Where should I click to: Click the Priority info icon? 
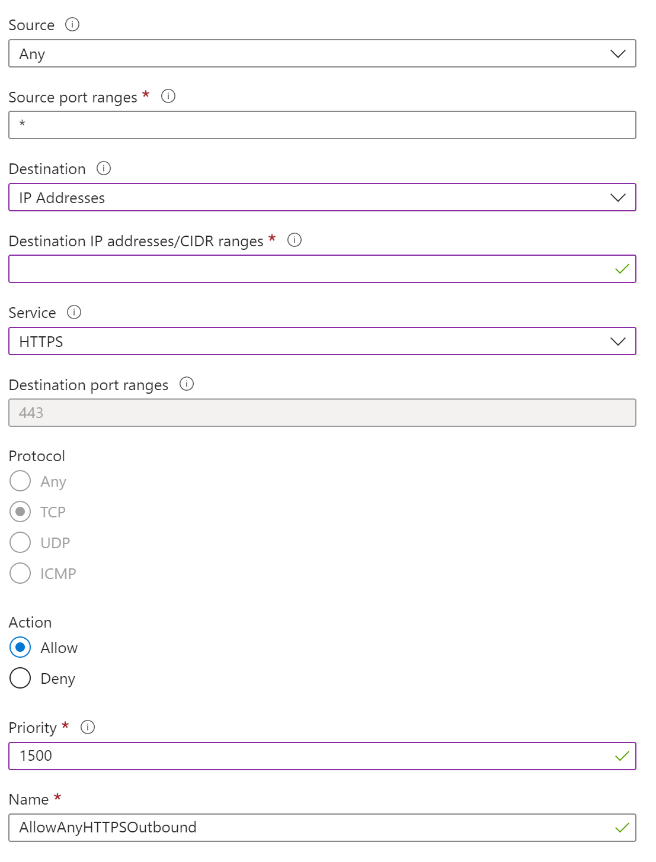(x=88, y=728)
